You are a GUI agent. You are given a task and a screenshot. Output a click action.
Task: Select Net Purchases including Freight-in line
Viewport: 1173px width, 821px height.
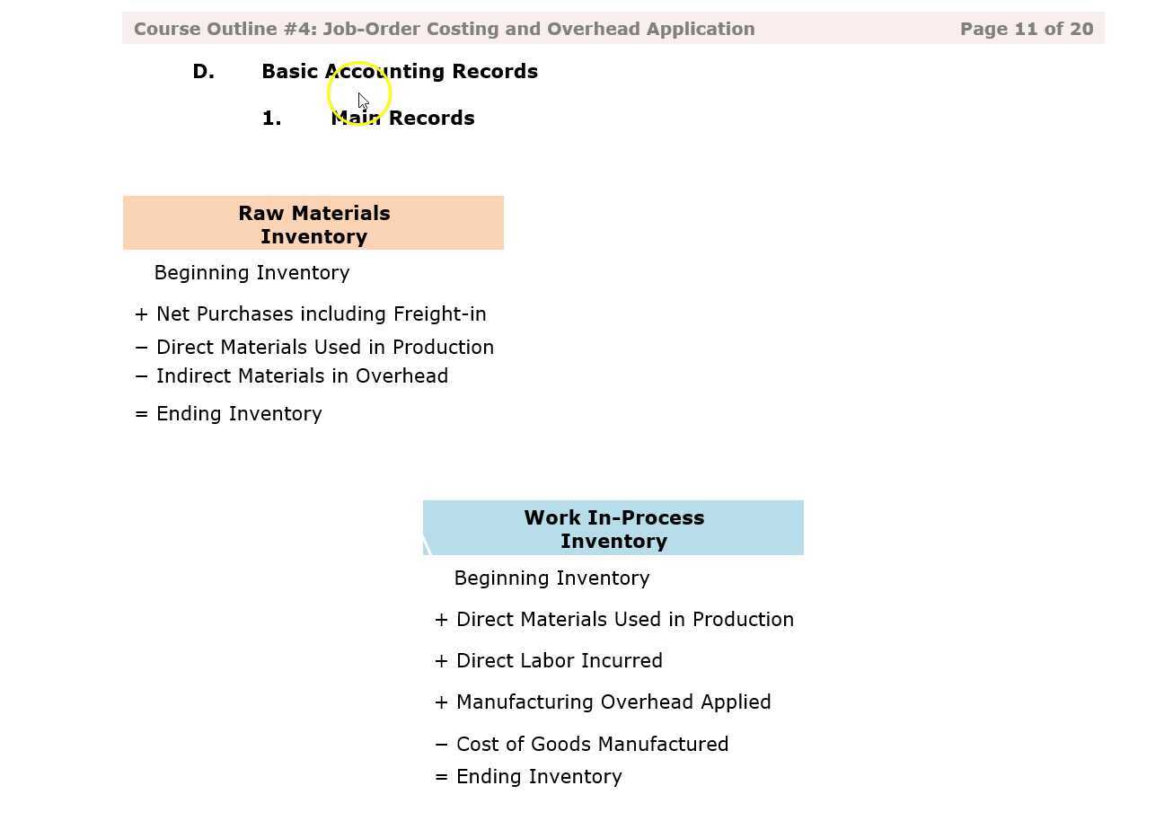tap(321, 313)
